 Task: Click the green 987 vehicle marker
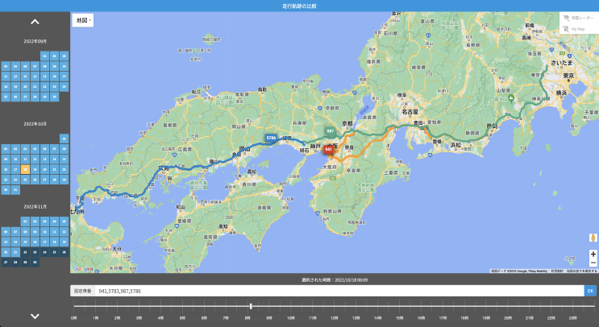(330, 130)
